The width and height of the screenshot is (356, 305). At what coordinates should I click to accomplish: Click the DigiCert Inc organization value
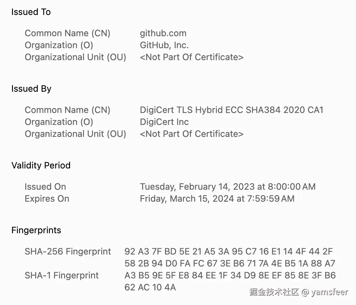coord(164,122)
